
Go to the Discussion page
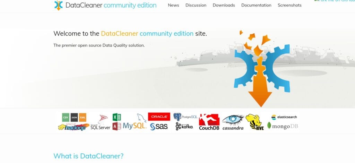click(x=196, y=5)
